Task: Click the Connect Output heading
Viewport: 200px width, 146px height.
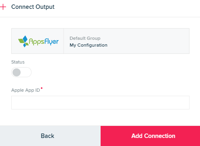Action: tap(33, 7)
